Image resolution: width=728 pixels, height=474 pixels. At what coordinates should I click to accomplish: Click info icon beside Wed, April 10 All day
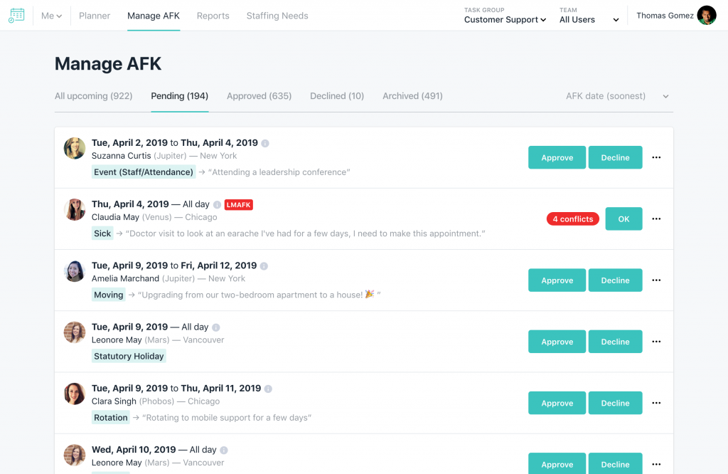(224, 450)
